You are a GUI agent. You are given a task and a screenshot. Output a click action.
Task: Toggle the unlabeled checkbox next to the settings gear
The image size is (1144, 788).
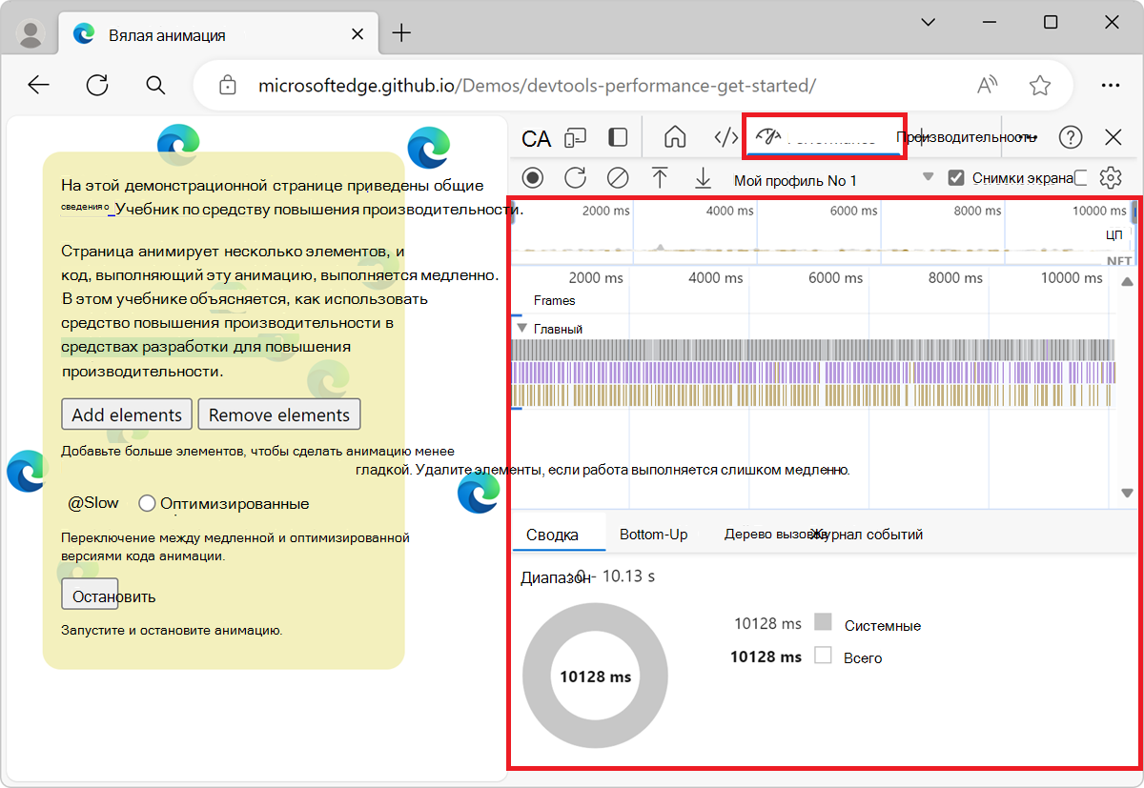1081,177
